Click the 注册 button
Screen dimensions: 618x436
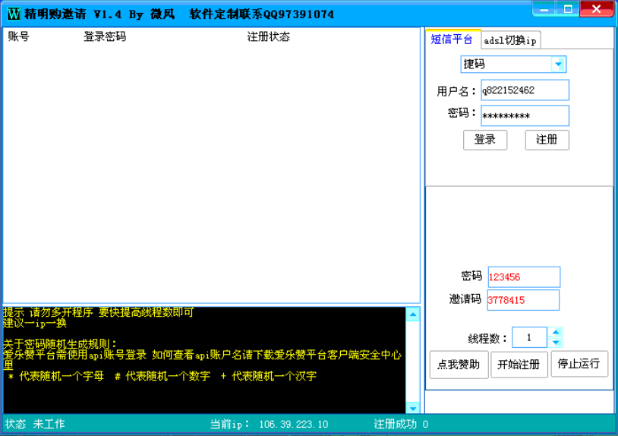[547, 140]
